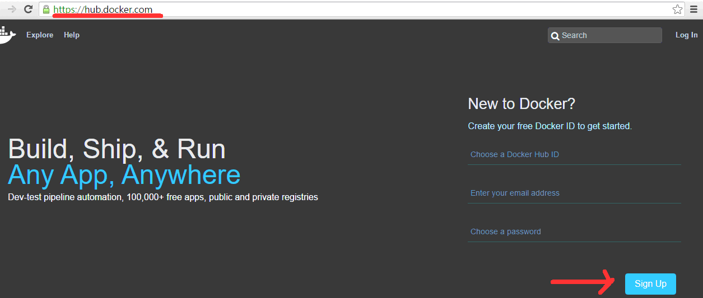Bookmark this page with the star icon
This screenshot has height=298, width=703.
tap(677, 9)
